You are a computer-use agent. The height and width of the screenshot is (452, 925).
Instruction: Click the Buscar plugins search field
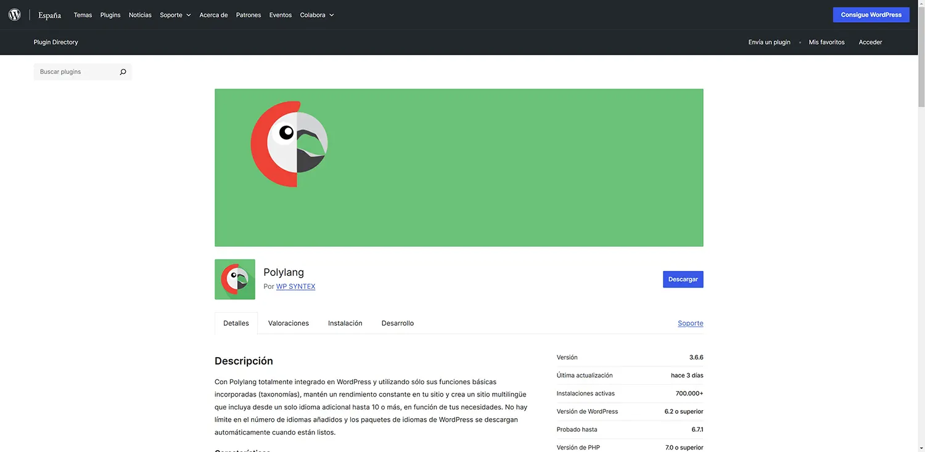pyautogui.click(x=74, y=71)
